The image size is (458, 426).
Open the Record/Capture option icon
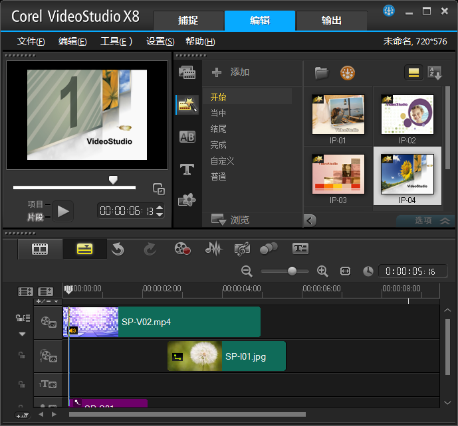click(183, 249)
